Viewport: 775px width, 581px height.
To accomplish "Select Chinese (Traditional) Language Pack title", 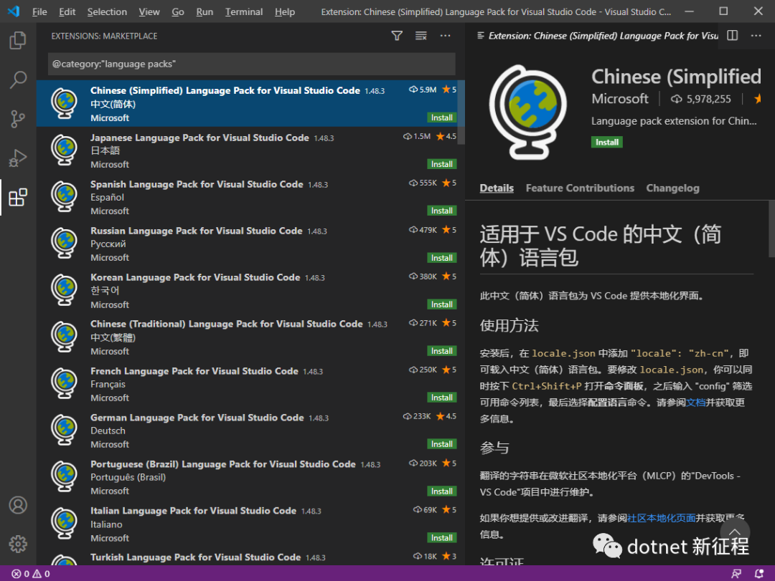I will (x=226, y=324).
